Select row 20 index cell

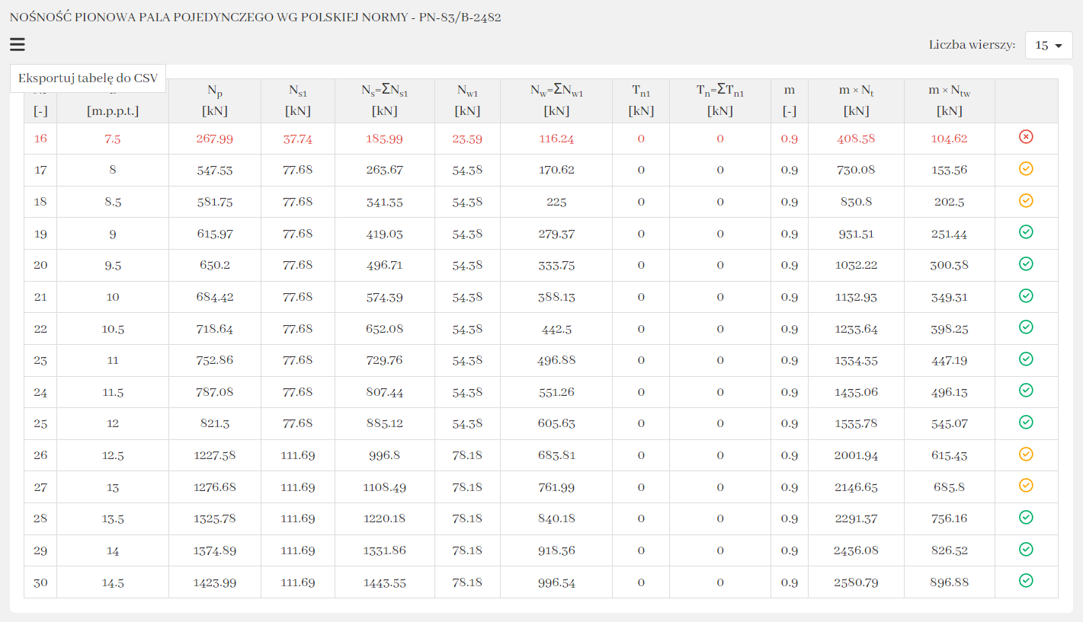tap(40, 265)
